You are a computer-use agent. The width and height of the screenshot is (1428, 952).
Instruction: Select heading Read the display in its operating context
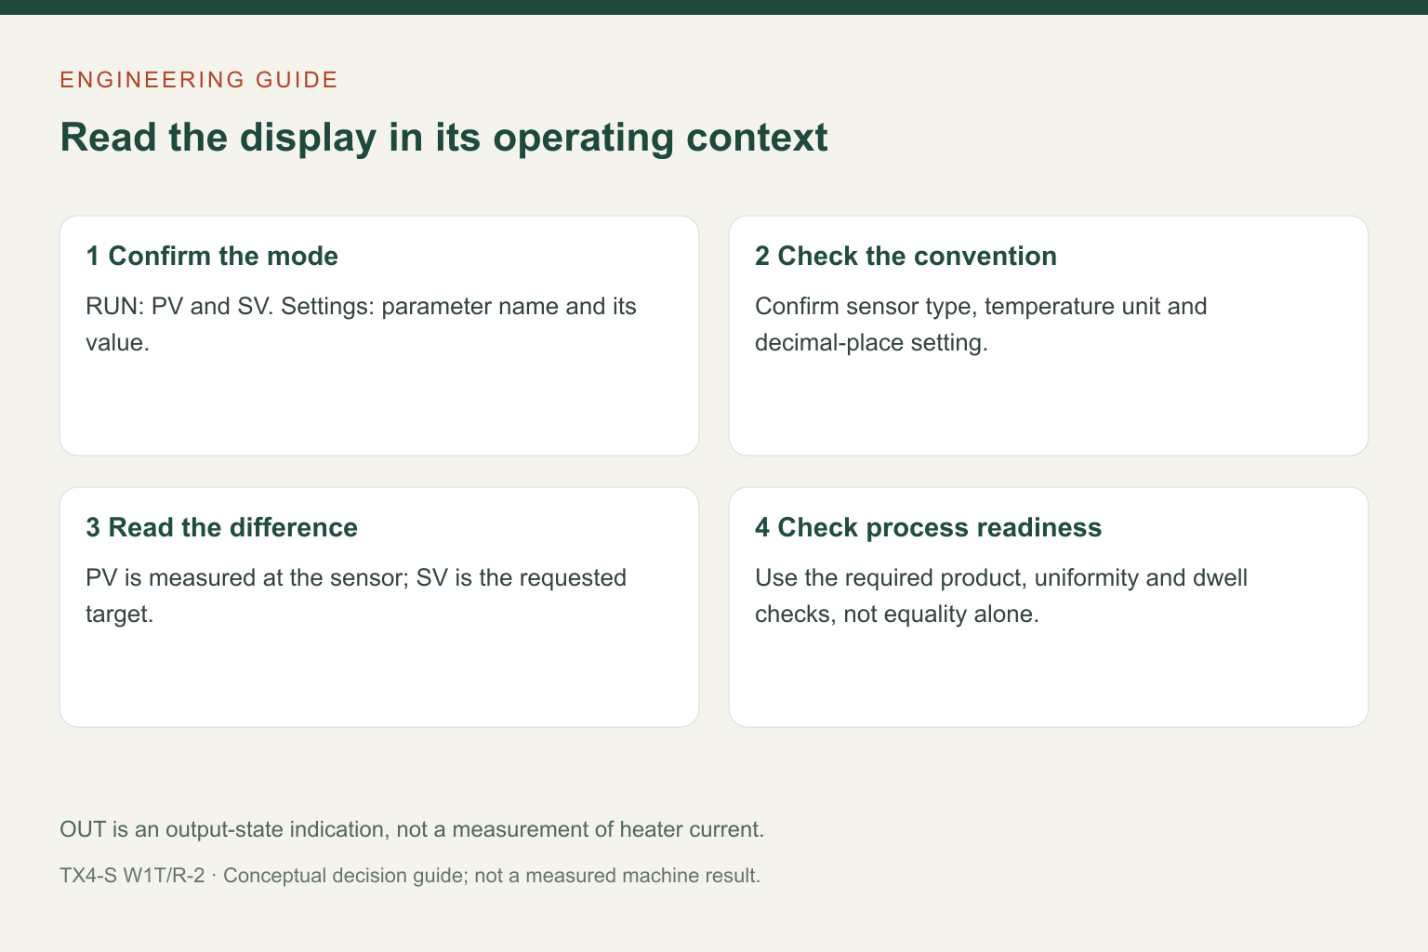443,138
